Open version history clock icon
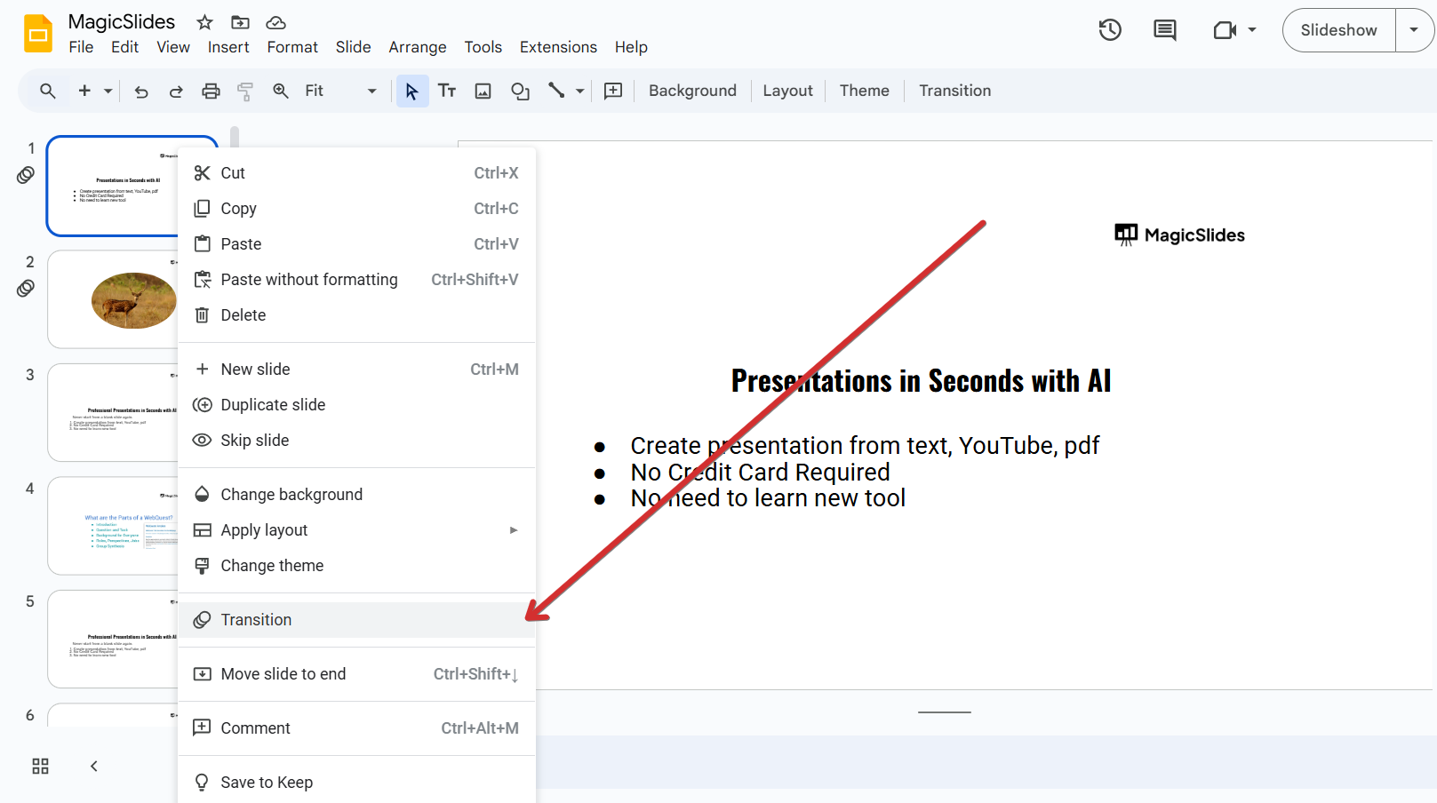This screenshot has width=1437, height=803. [x=1110, y=30]
